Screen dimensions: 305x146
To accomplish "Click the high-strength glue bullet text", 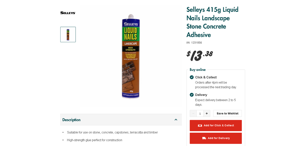I will click(x=94, y=140).
